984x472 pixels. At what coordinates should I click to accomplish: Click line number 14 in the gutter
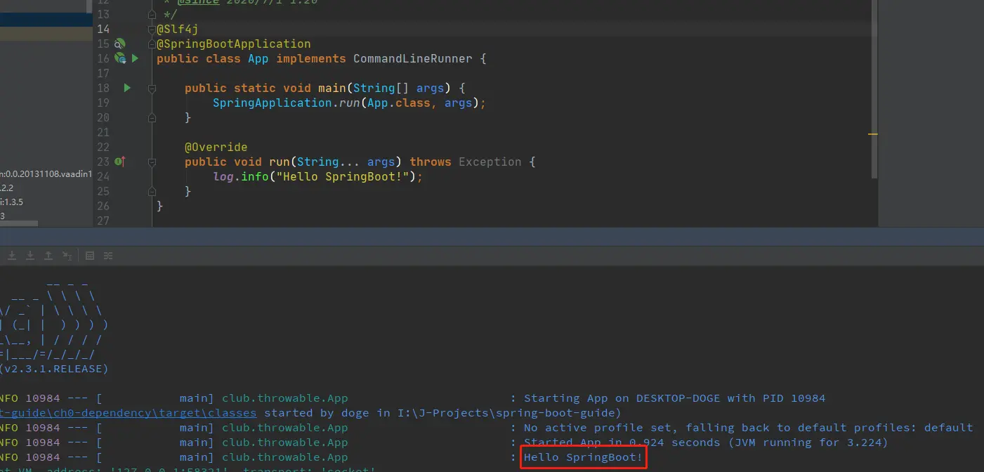pos(103,29)
